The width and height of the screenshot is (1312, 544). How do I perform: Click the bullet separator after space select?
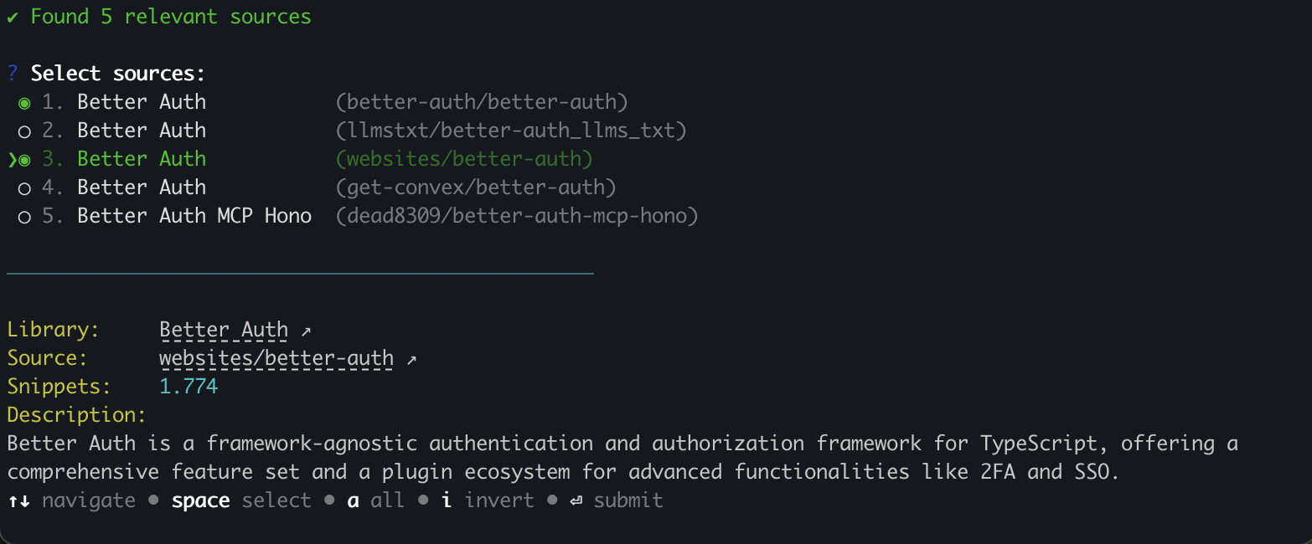coord(332,500)
